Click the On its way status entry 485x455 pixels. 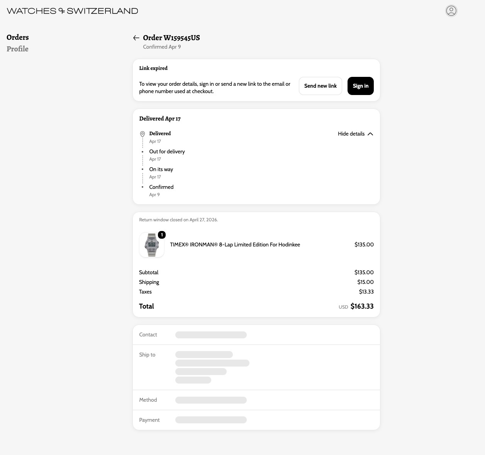click(161, 169)
